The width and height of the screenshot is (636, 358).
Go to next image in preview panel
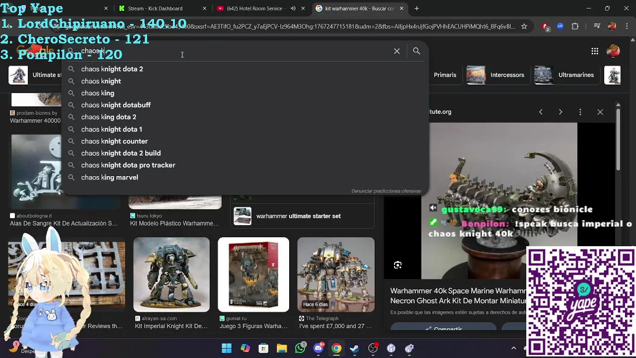pyautogui.click(x=560, y=112)
